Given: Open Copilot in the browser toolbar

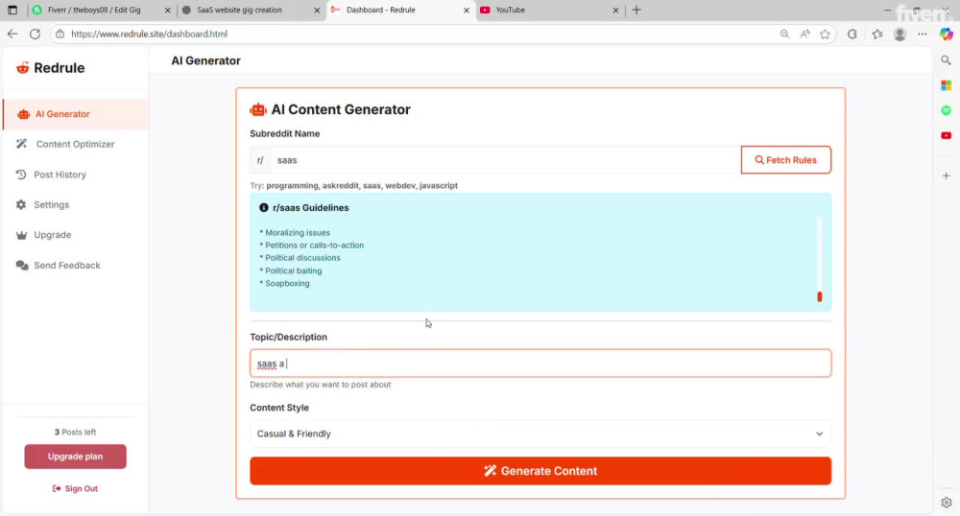Looking at the screenshot, I should click(947, 35).
